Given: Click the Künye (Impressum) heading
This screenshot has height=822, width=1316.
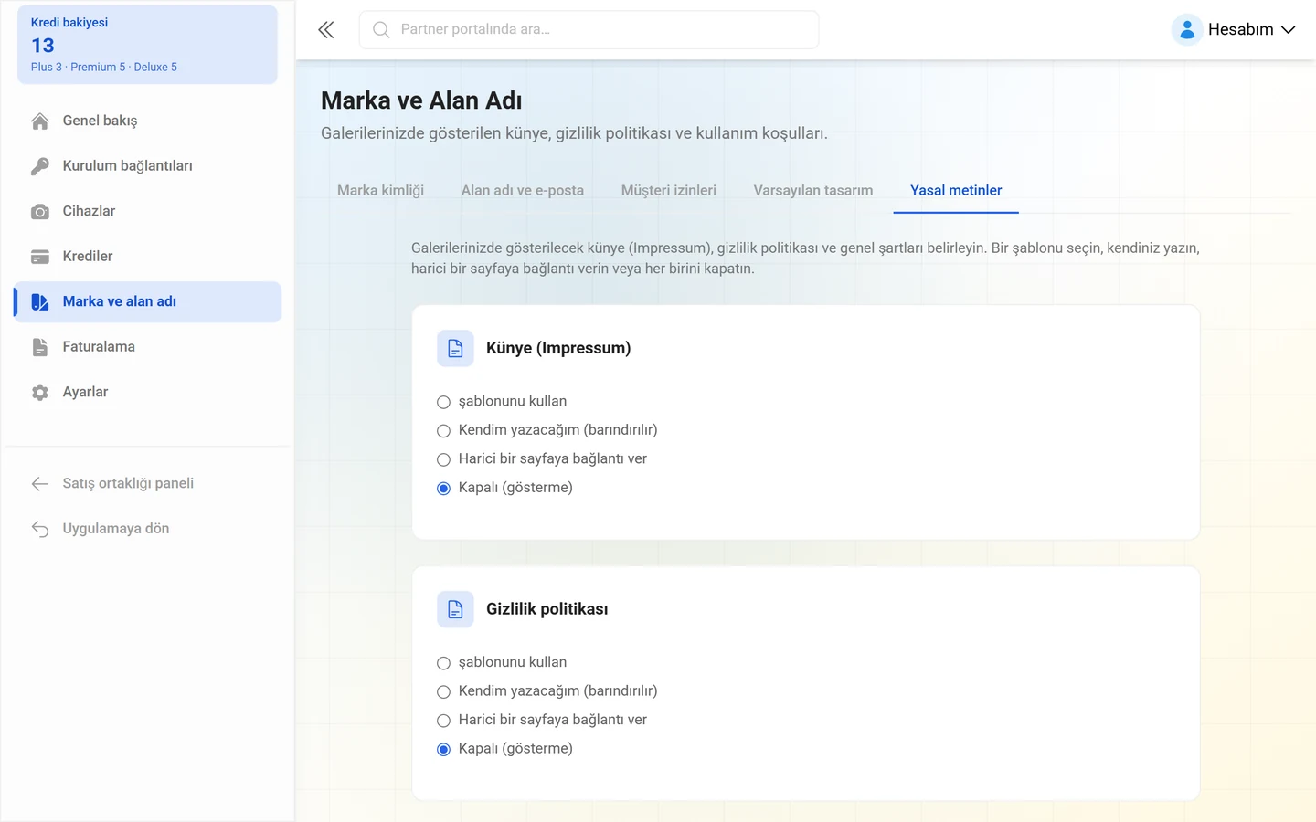Looking at the screenshot, I should [558, 348].
